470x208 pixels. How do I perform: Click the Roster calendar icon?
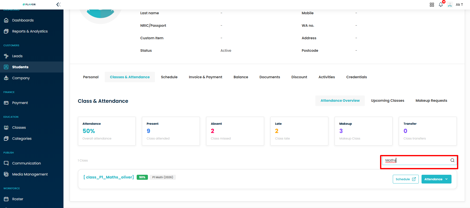(x=6, y=199)
